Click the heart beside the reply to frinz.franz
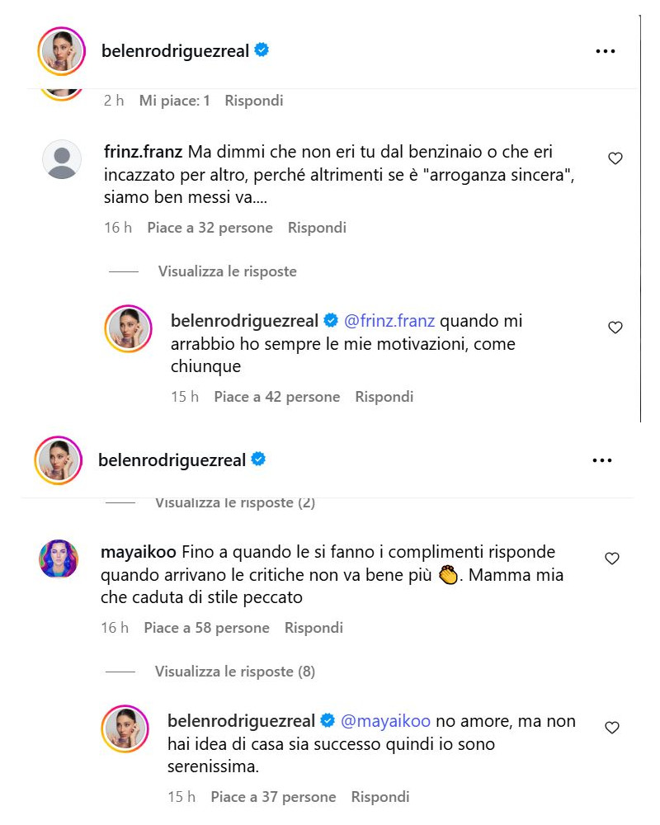This screenshot has width=660, height=825. coord(615,328)
